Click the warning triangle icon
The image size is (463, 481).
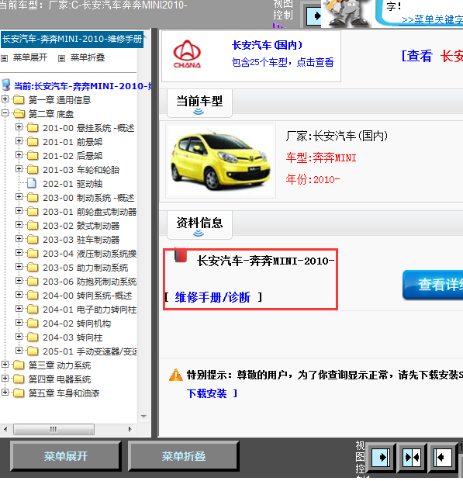tap(176, 375)
